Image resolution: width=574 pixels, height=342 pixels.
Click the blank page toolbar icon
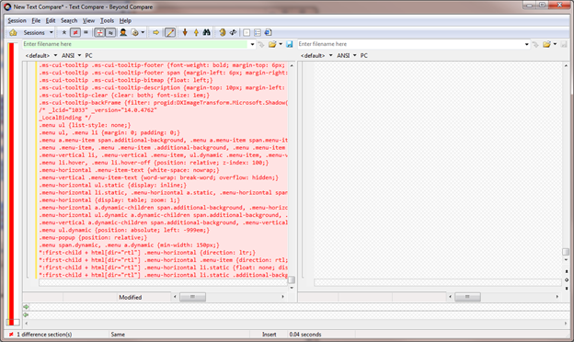tap(247, 32)
